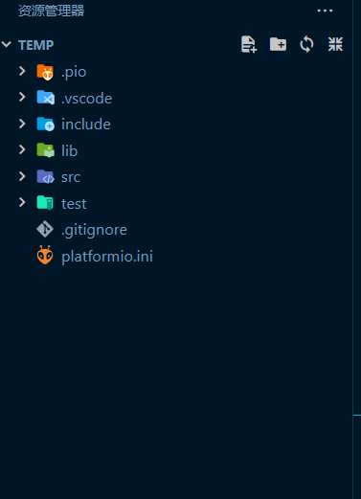Refresh the explorer with the refresh icon
Screen dimensions: 361x499
(x=306, y=44)
